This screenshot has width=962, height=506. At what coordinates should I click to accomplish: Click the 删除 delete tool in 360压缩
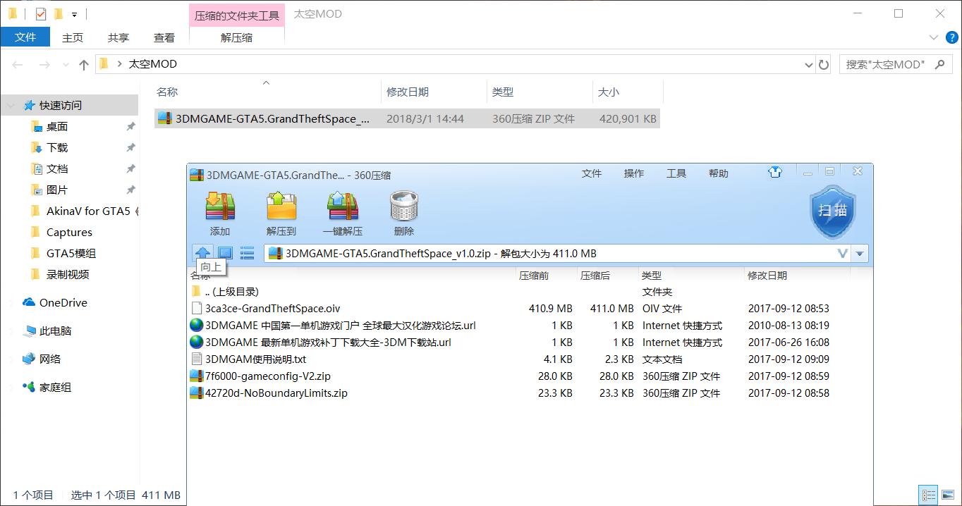[x=403, y=210]
